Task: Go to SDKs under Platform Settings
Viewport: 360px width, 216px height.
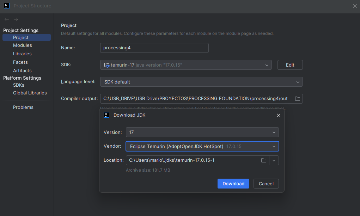Action: [19, 85]
